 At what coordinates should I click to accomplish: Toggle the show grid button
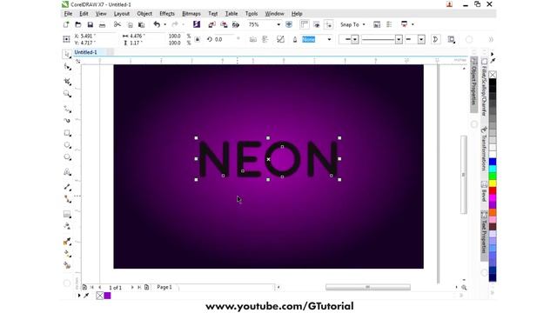317,24
